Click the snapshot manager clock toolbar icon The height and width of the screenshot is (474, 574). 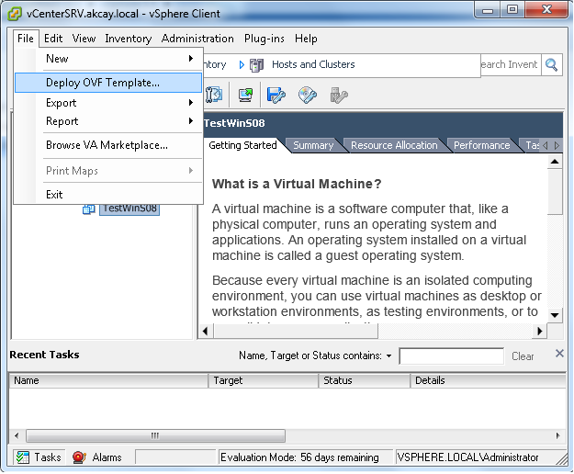[214, 95]
